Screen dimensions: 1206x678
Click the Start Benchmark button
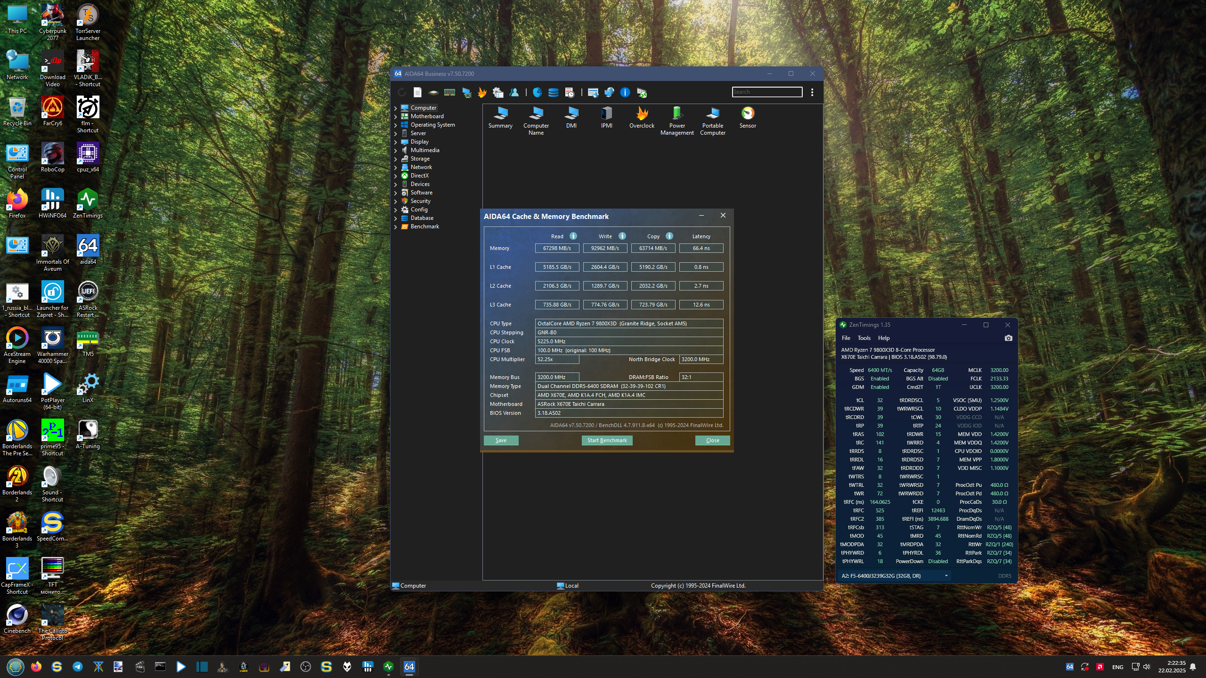coord(607,440)
